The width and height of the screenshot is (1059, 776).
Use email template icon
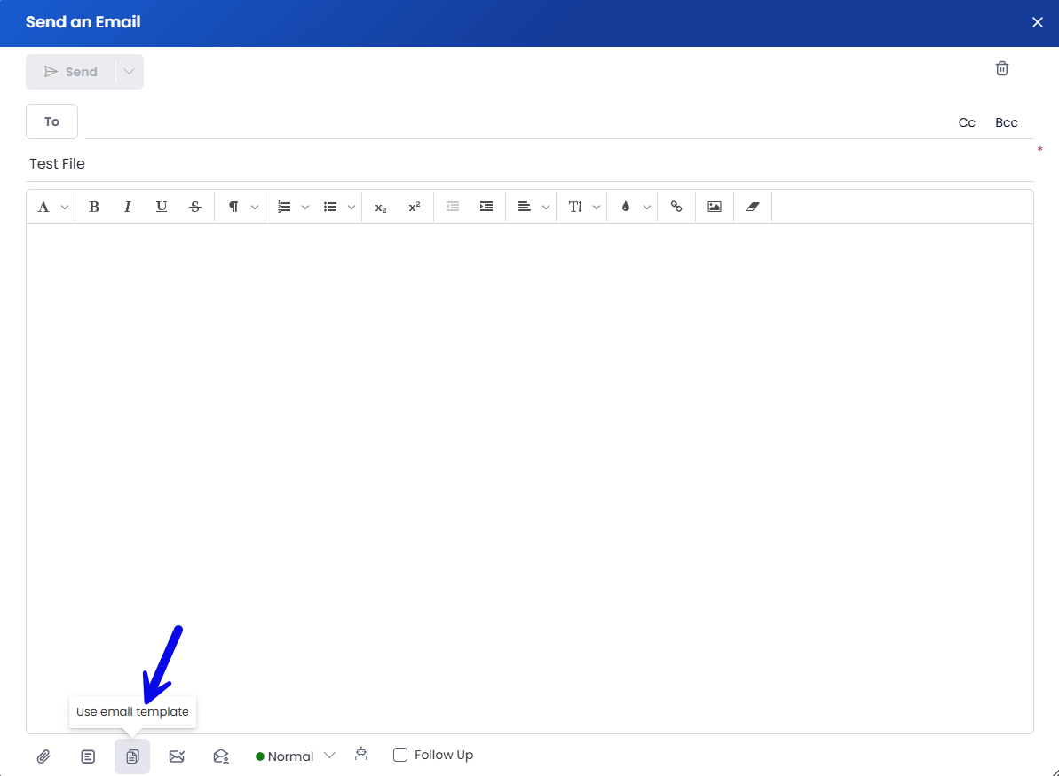pos(132,756)
